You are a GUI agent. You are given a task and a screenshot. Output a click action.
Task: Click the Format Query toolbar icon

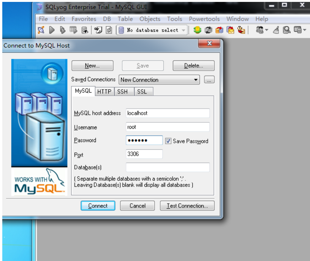pos(98,30)
